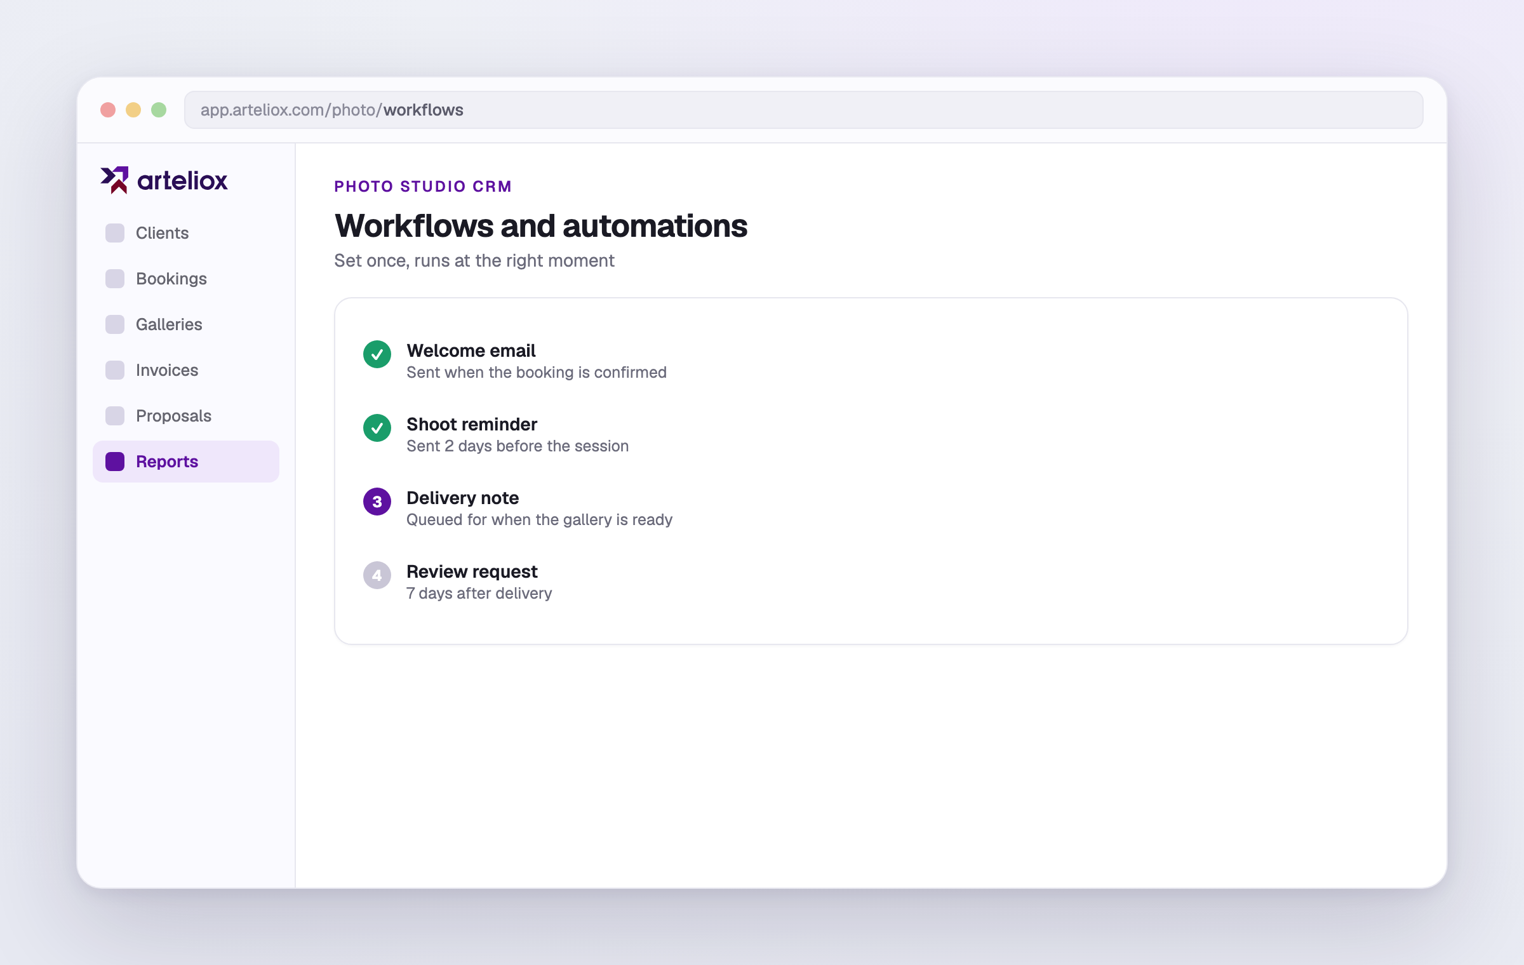The image size is (1524, 965).
Task: Click the gray step 4 badge
Action: (377, 575)
